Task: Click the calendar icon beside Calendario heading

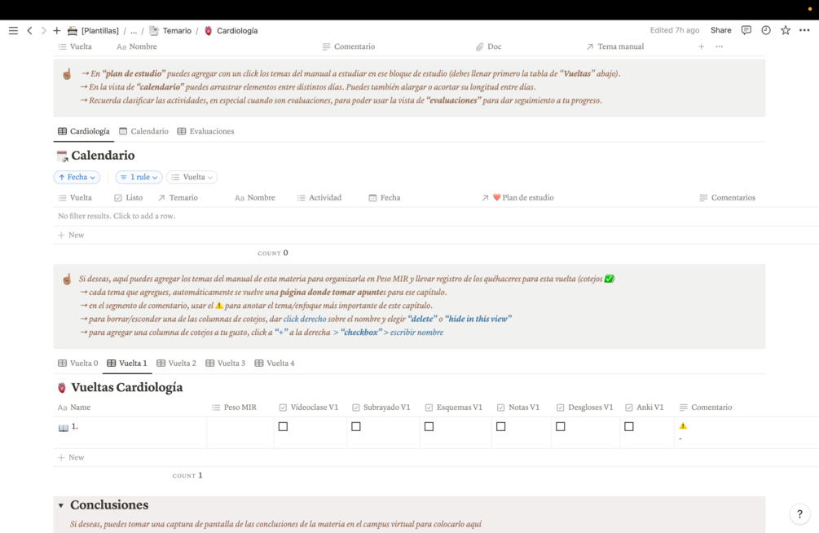Action: tap(62, 156)
